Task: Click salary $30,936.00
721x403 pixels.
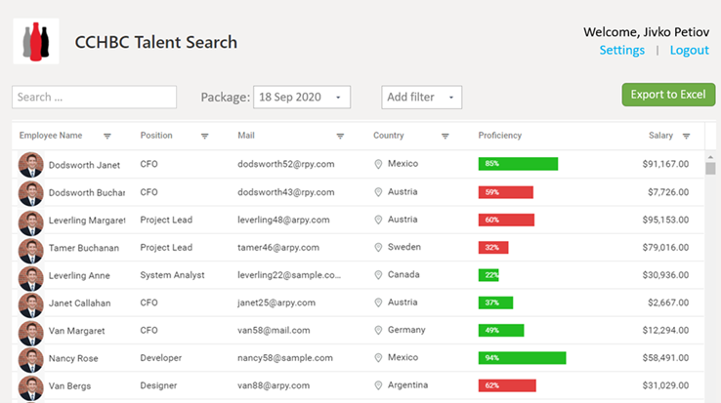Action: tap(665, 275)
